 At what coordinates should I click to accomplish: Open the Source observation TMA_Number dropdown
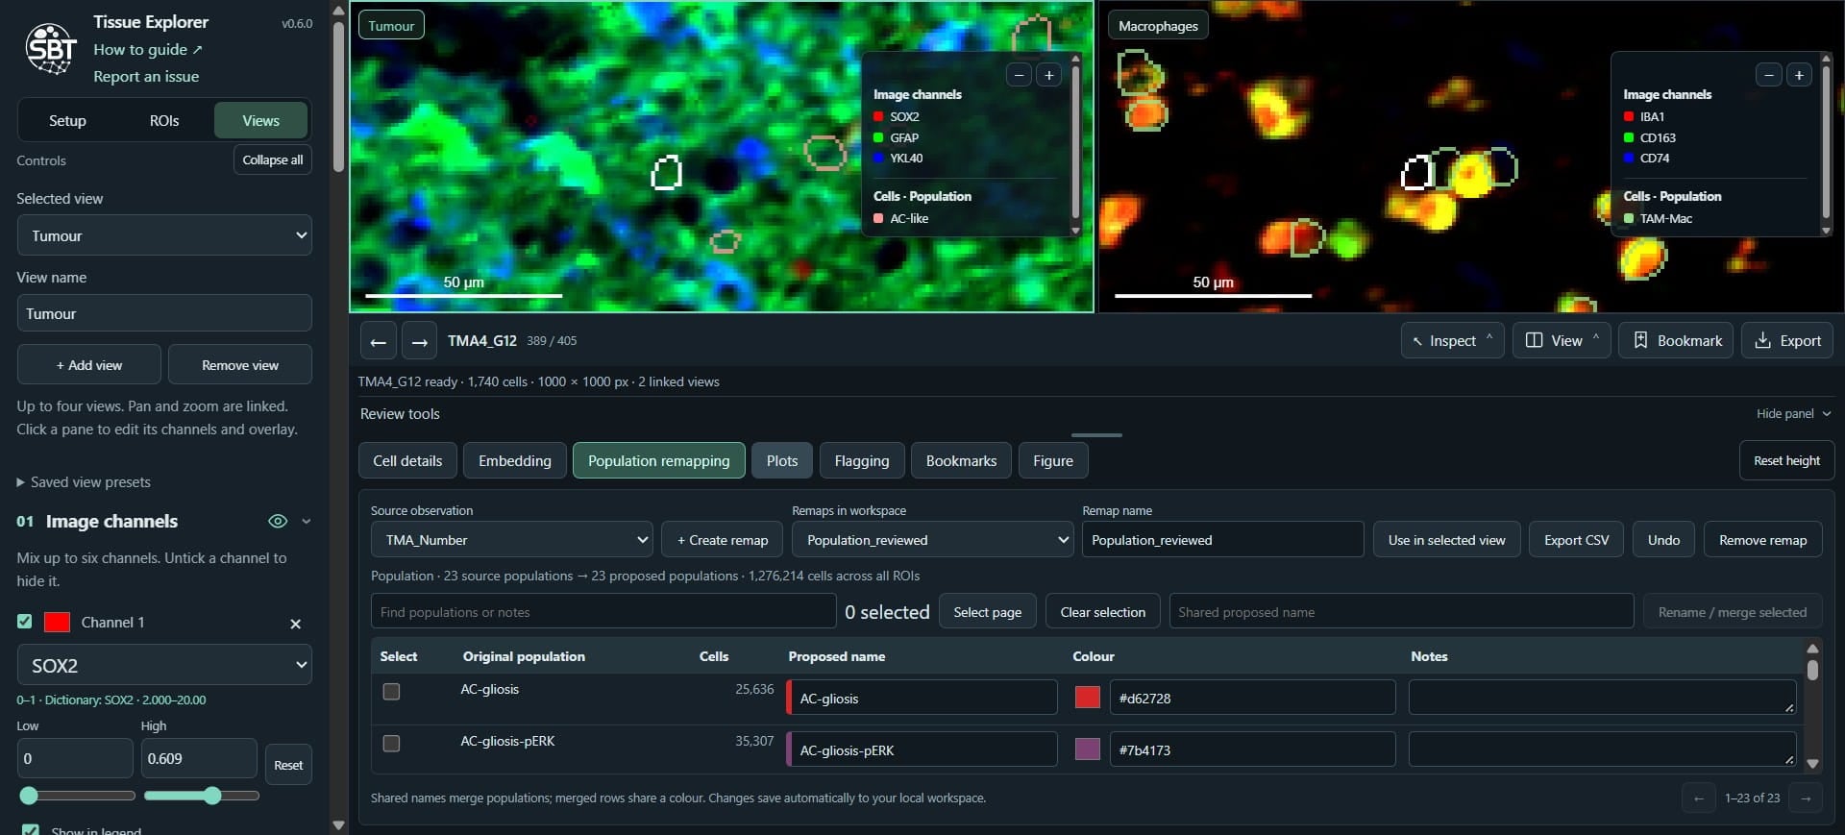pyautogui.click(x=512, y=540)
